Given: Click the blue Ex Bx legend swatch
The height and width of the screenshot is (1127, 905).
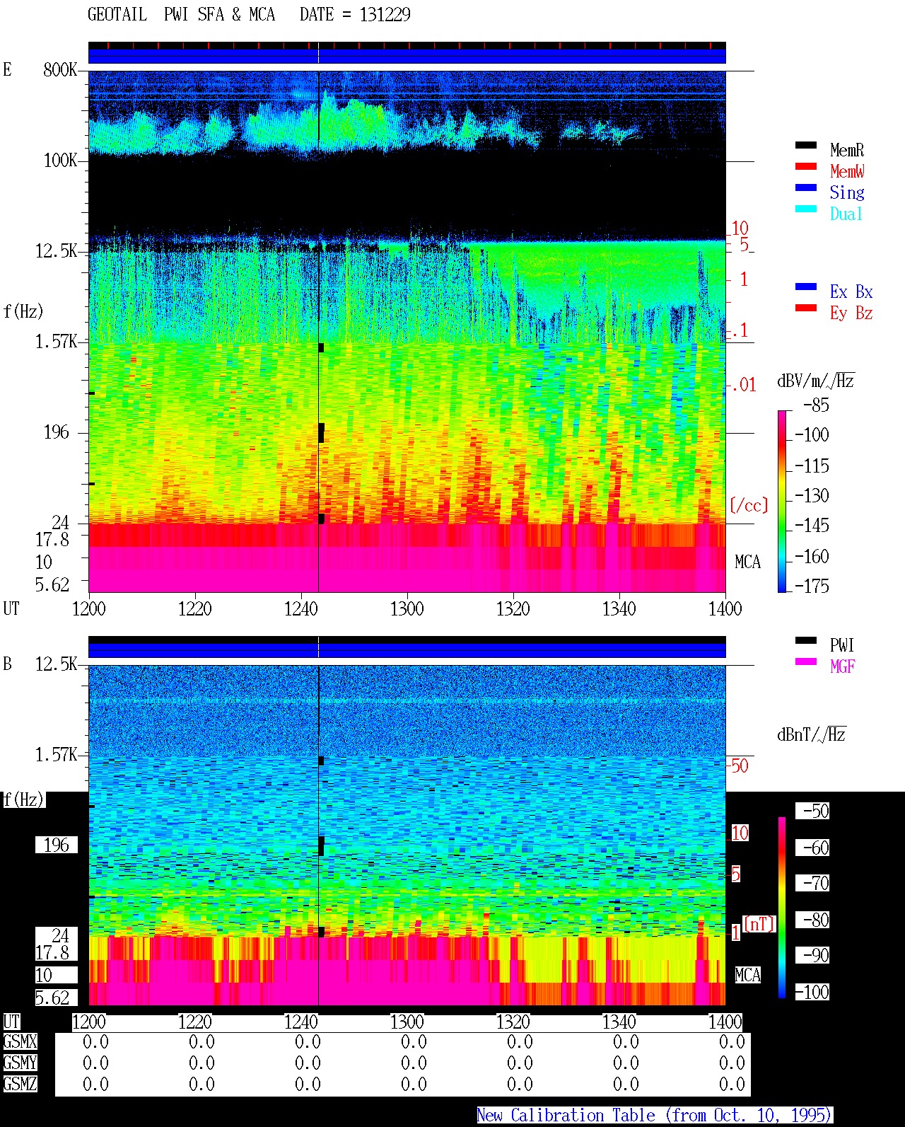Looking at the screenshot, I should 806,287.
